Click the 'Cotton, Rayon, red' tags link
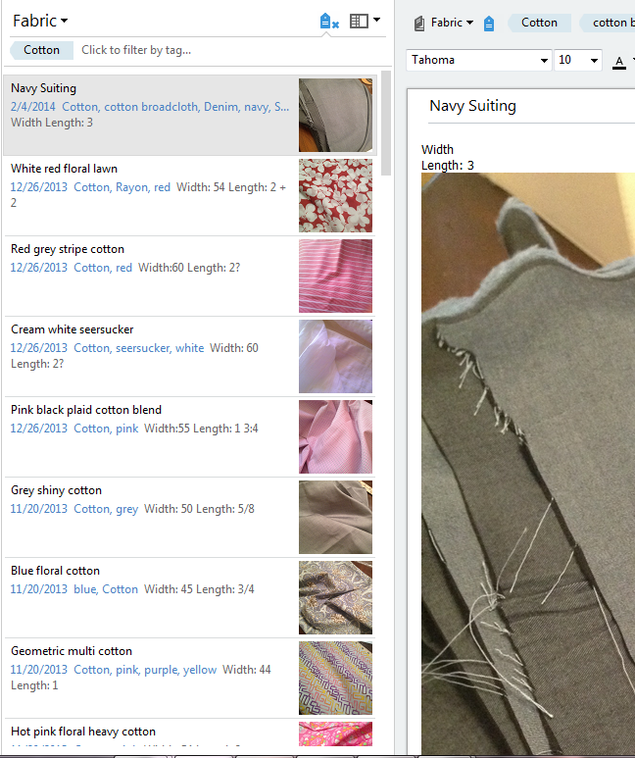 click(122, 187)
